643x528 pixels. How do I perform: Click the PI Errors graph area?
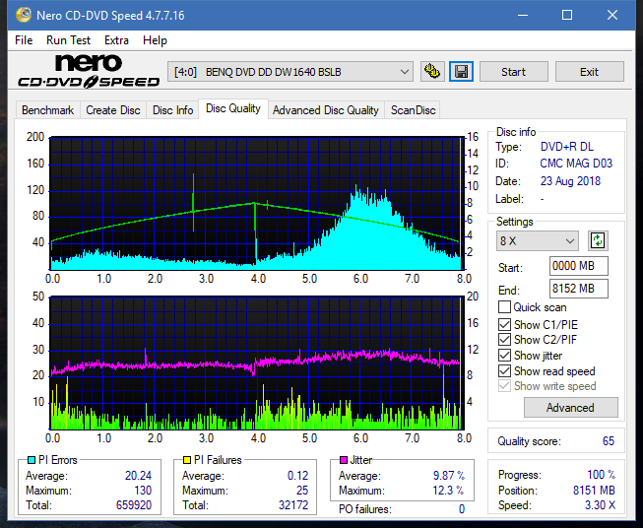pos(257,204)
